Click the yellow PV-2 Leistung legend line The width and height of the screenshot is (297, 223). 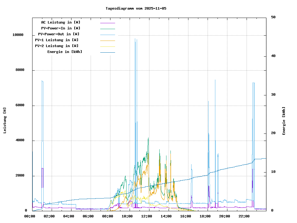coord(107,46)
